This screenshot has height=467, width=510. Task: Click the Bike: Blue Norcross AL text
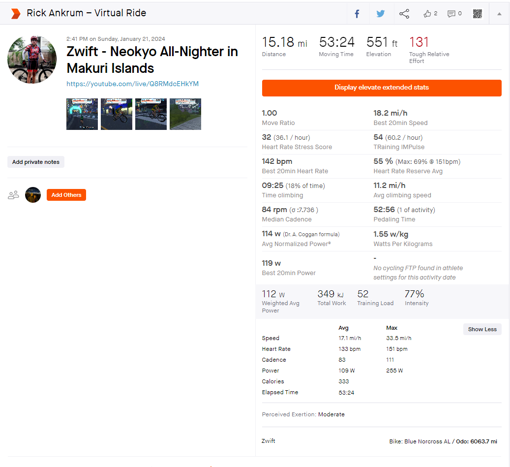420,441
